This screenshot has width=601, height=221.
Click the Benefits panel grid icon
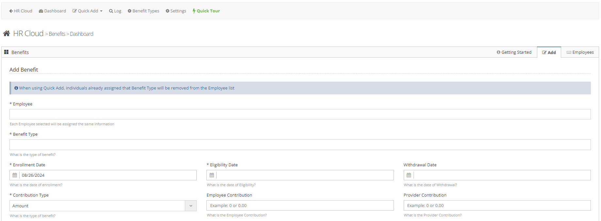tap(6, 52)
